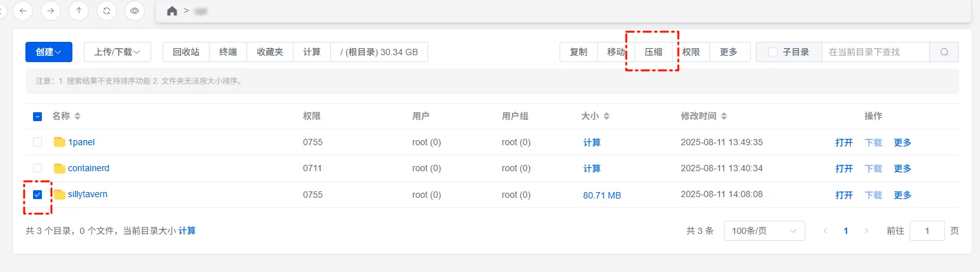Click the back arrow navigation icon
This screenshot has width=980, height=272.
23,10
